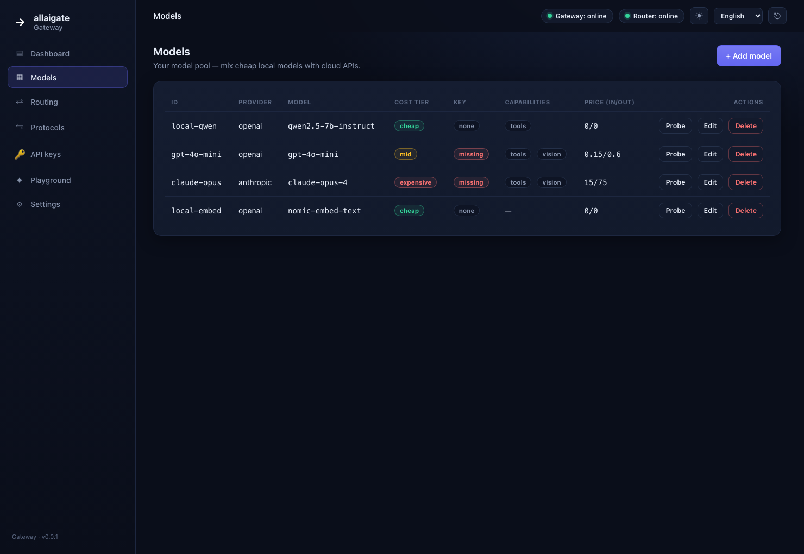Click the refresh icon in top bar
This screenshot has width=804, height=554.
pyautogui.click(x=777, y=16)
